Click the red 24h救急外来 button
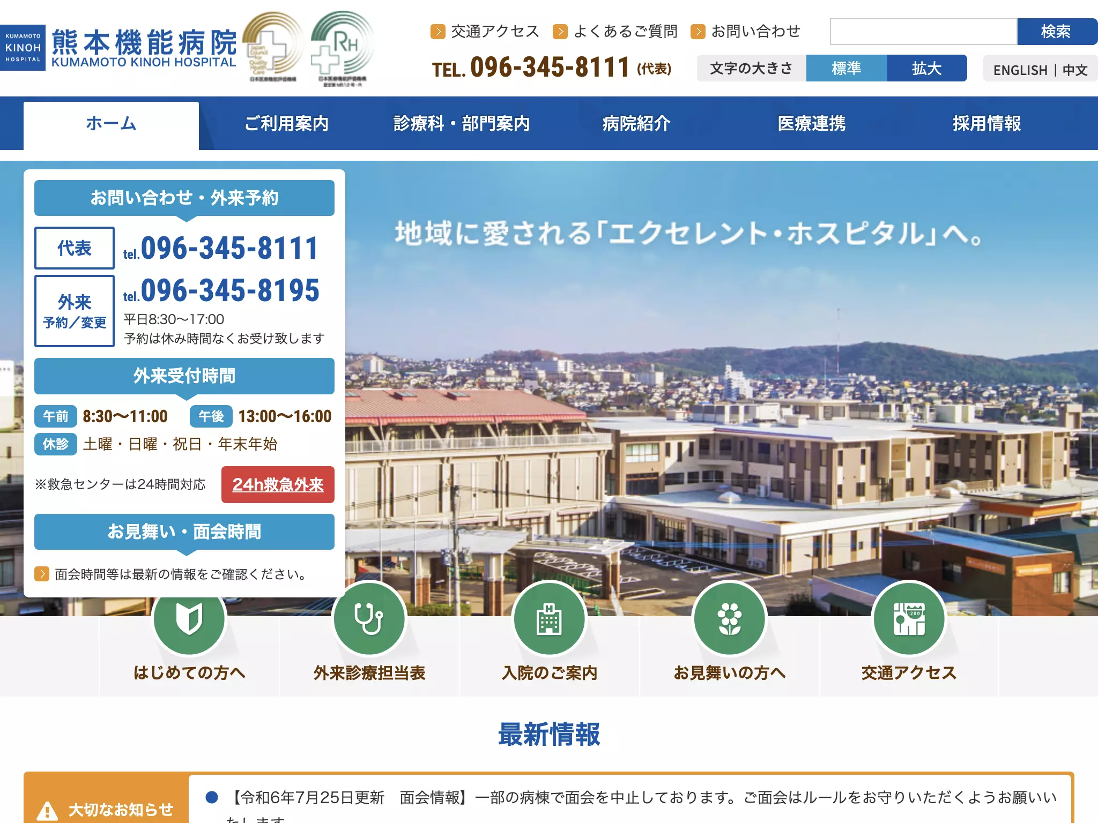This screenshot has width=1098, height=823. [278, 484]
